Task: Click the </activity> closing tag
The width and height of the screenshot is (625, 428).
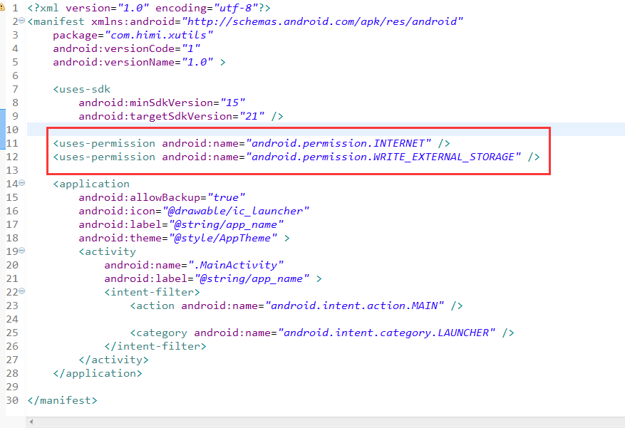Action: tap(113, 360)
